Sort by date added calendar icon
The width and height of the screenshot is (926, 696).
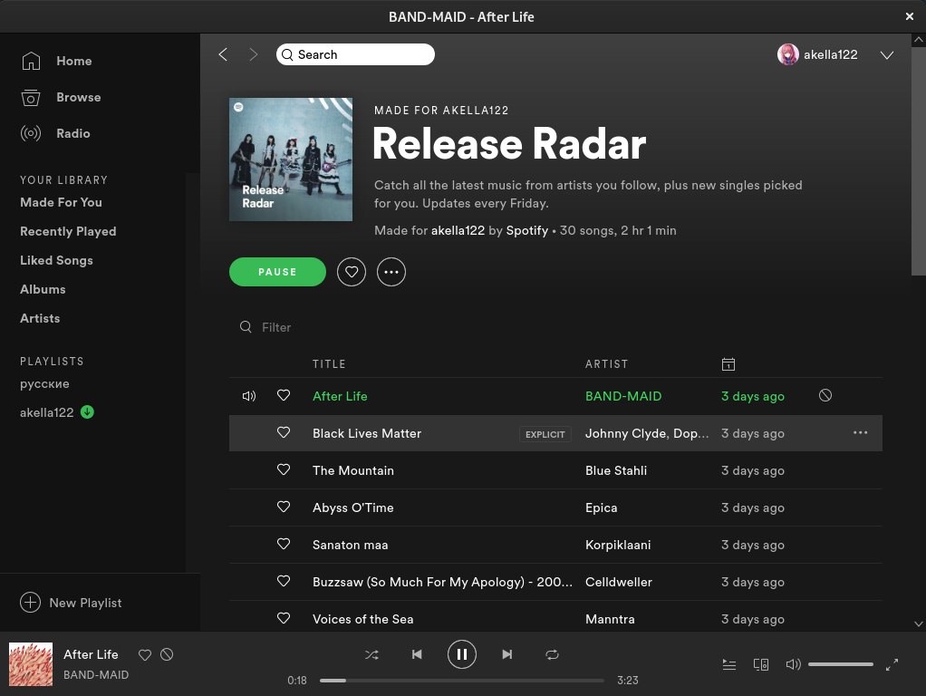(x=728, y=364)
